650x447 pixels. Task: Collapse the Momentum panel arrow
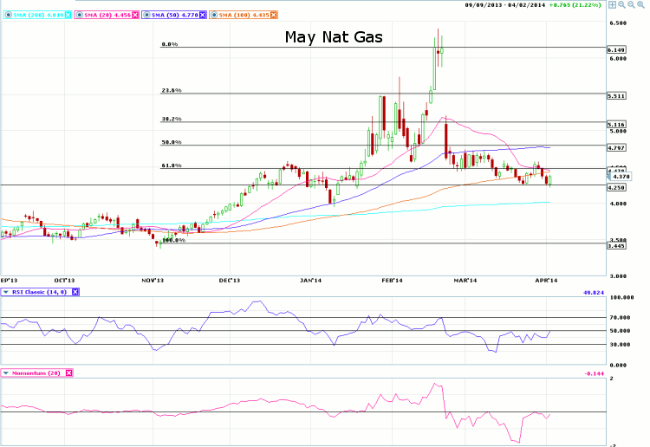tap(6, 372)
